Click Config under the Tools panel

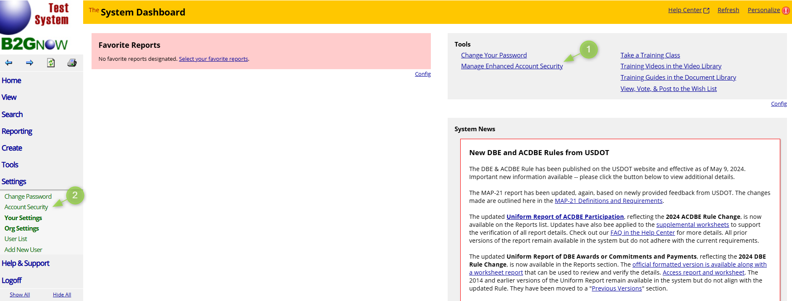[x=779, y=104]
